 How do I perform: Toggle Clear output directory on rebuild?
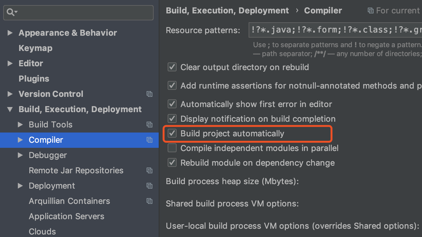click(172, 67)
